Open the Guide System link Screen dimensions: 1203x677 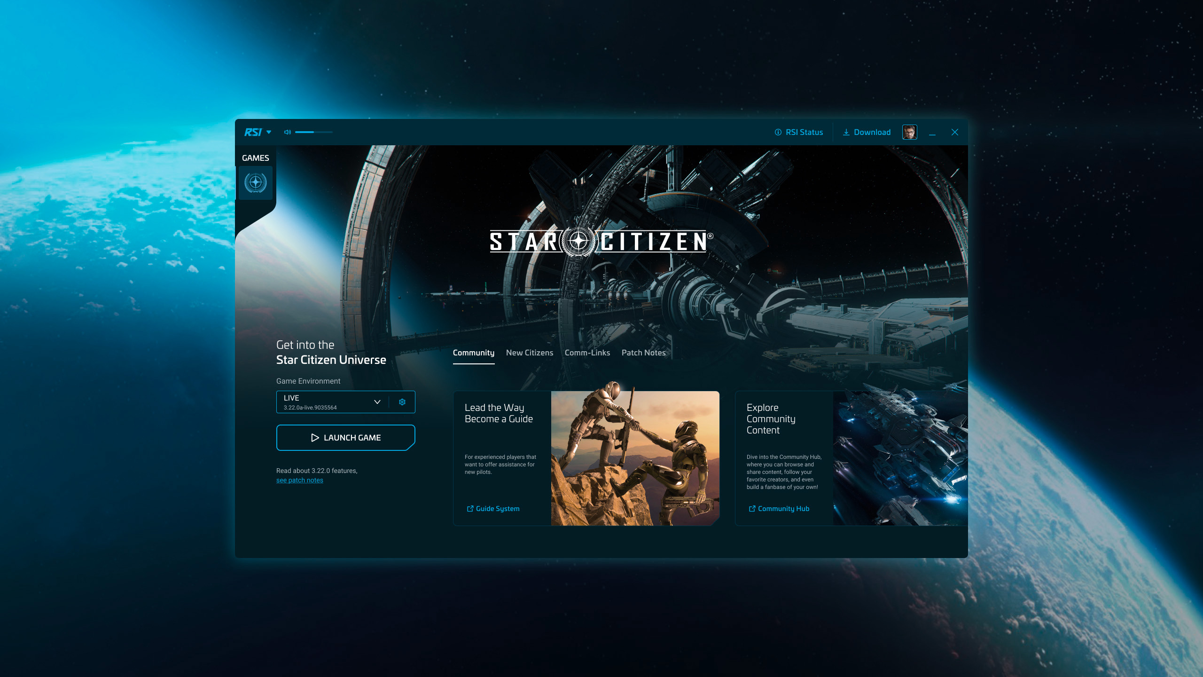click(493, 509)
